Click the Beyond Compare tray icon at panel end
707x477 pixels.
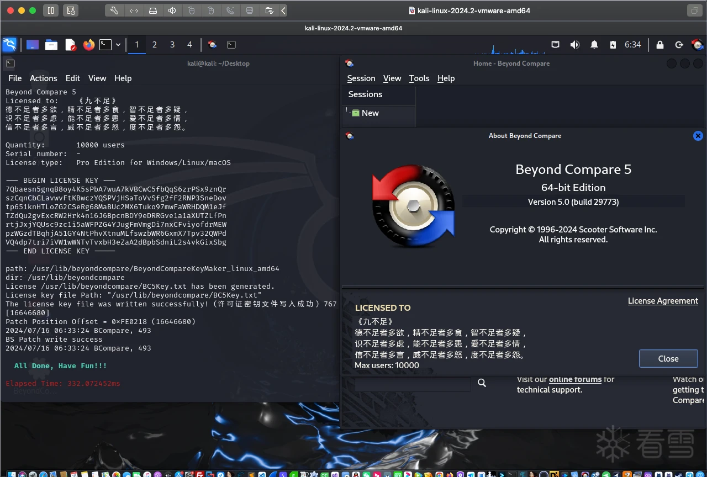698,45
